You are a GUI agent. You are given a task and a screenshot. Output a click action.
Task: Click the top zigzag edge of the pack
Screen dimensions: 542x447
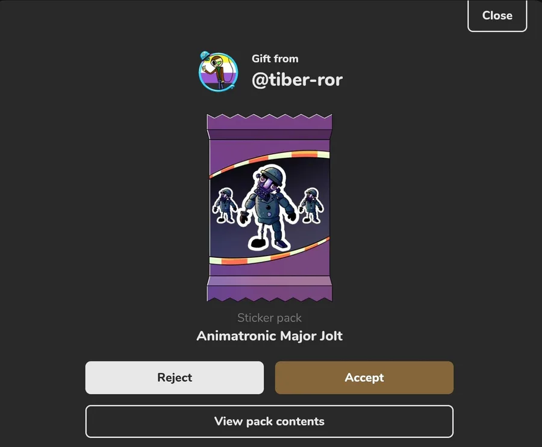269,117
